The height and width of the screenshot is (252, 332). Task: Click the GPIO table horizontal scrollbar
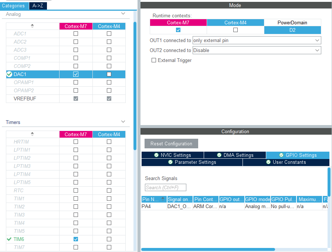coord(208,249)
